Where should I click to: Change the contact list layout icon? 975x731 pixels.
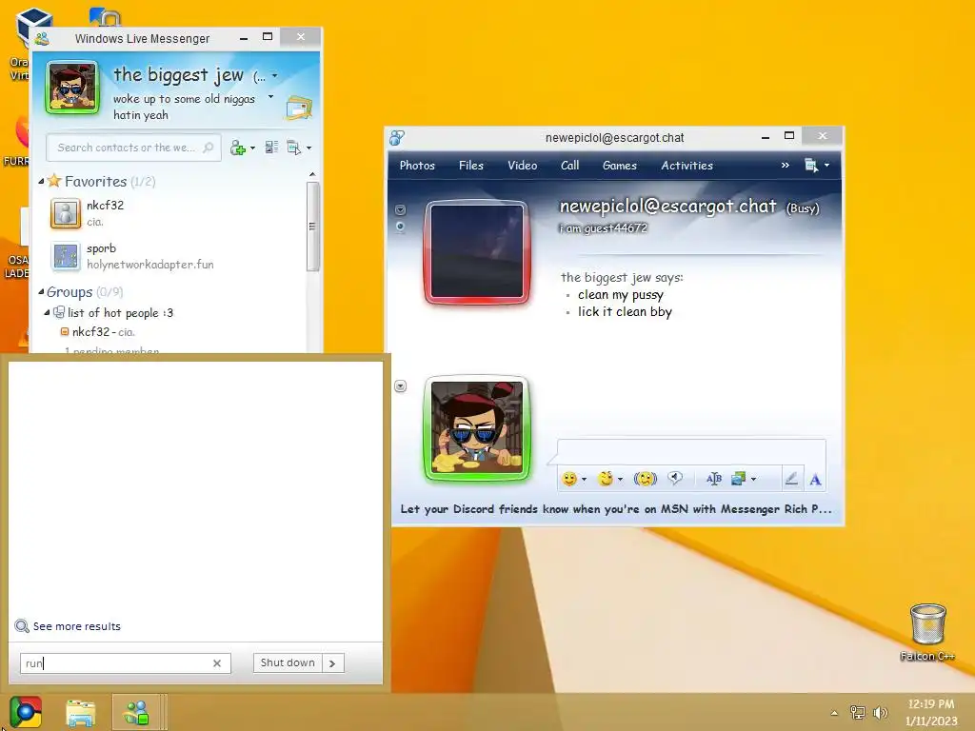coord(271,148)
